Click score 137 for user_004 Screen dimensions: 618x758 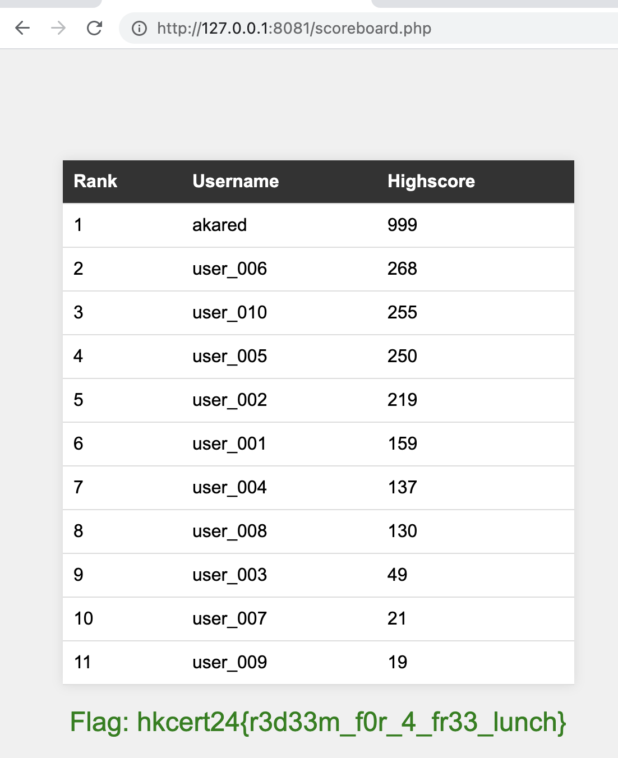[402, 487]
